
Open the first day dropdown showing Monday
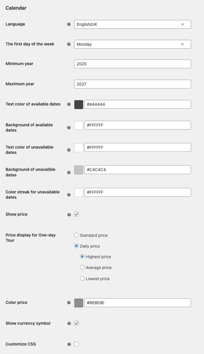point(126,44)
